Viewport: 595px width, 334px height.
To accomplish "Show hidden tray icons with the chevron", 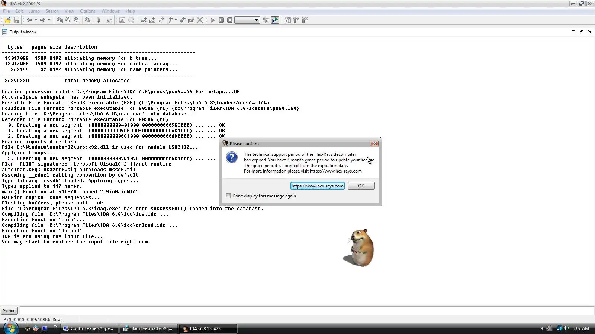I will click(542, 328).
